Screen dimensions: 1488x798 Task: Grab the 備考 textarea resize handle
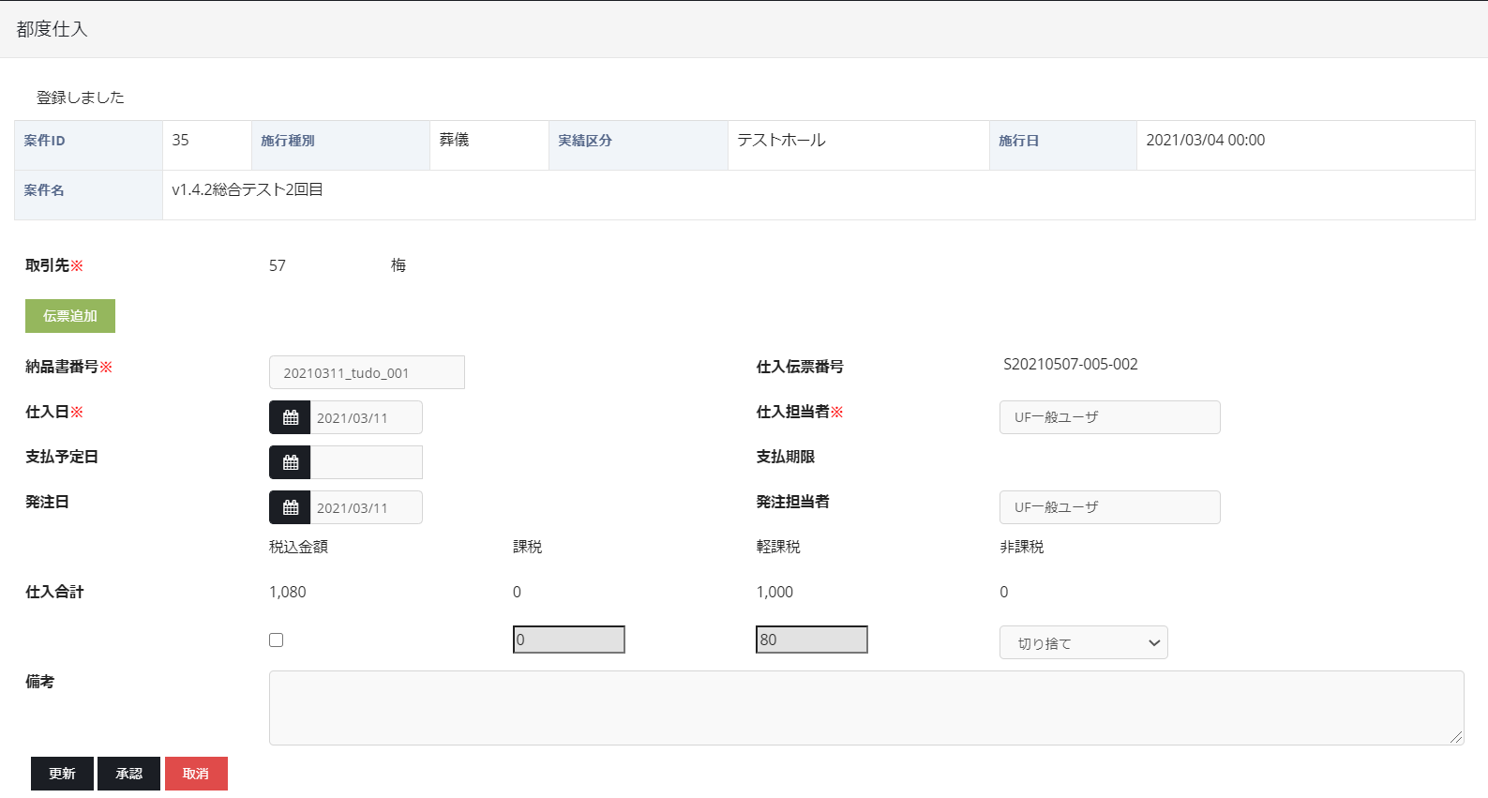point(1456,738)
